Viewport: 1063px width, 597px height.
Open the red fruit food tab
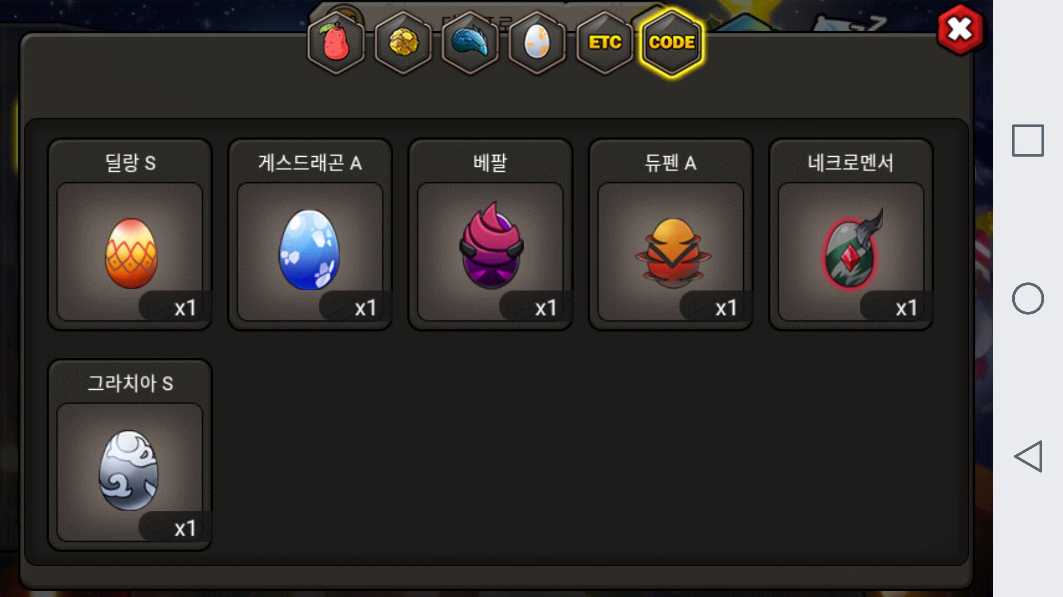tap(336, 43)
